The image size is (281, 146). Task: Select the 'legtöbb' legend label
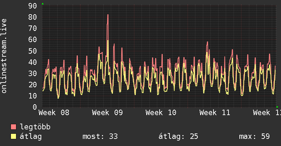pyautogui.click(x=35, y=127)
